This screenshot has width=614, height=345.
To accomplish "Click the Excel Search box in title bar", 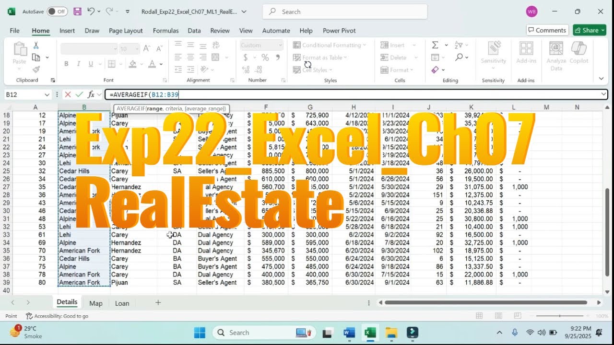I will 345,11.
